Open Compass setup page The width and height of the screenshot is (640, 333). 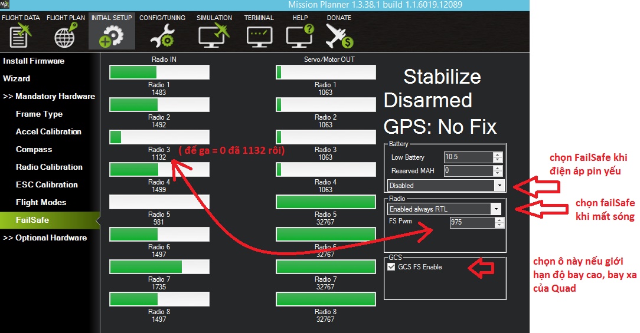[x=34, y=149]
